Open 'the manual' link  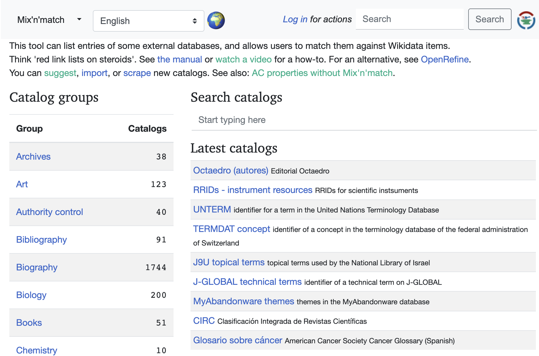tap(179, 59)
